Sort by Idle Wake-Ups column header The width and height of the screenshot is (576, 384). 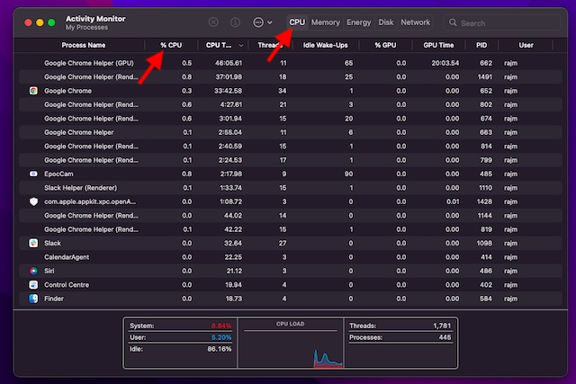[325, 45]
